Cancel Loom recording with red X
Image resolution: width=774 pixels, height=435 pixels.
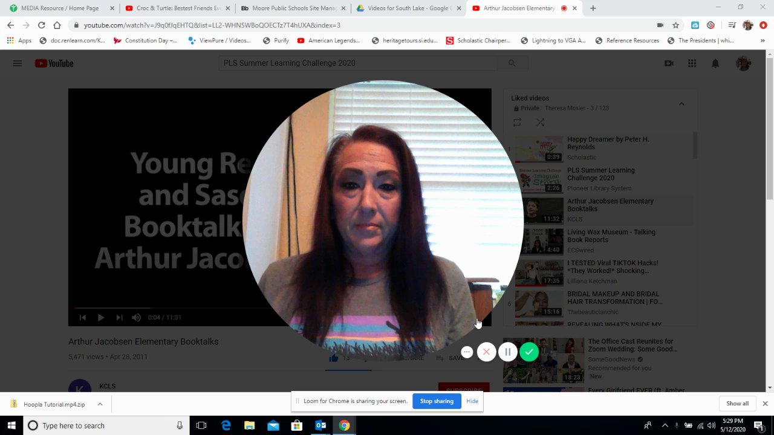click(487, 352)
